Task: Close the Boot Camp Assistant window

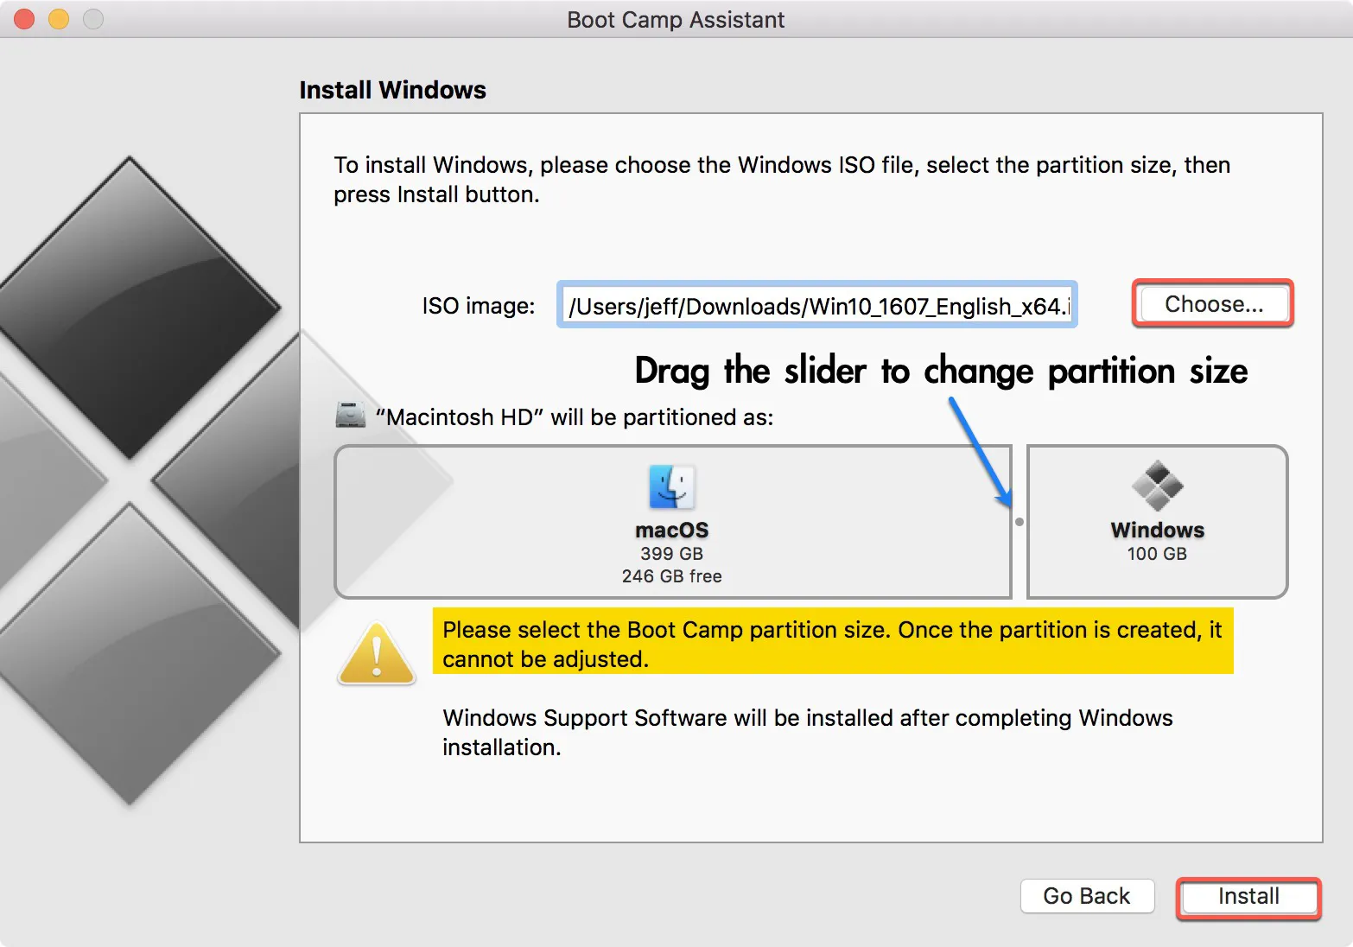Action: [23, 18]
